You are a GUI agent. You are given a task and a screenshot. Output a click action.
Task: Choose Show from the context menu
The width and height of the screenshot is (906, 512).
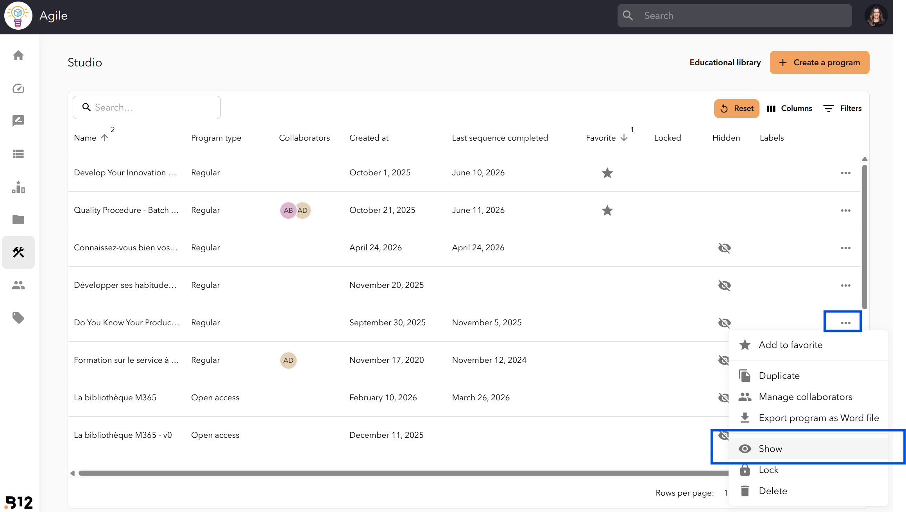pyautogui.click(x=808, y=449)
